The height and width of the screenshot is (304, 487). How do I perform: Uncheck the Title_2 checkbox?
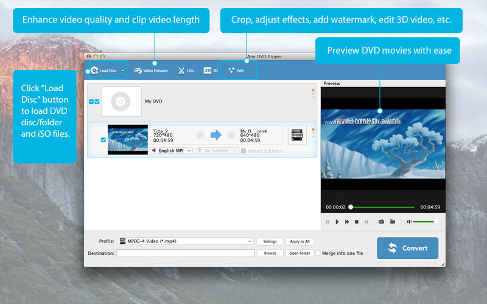tap(103, 140)
